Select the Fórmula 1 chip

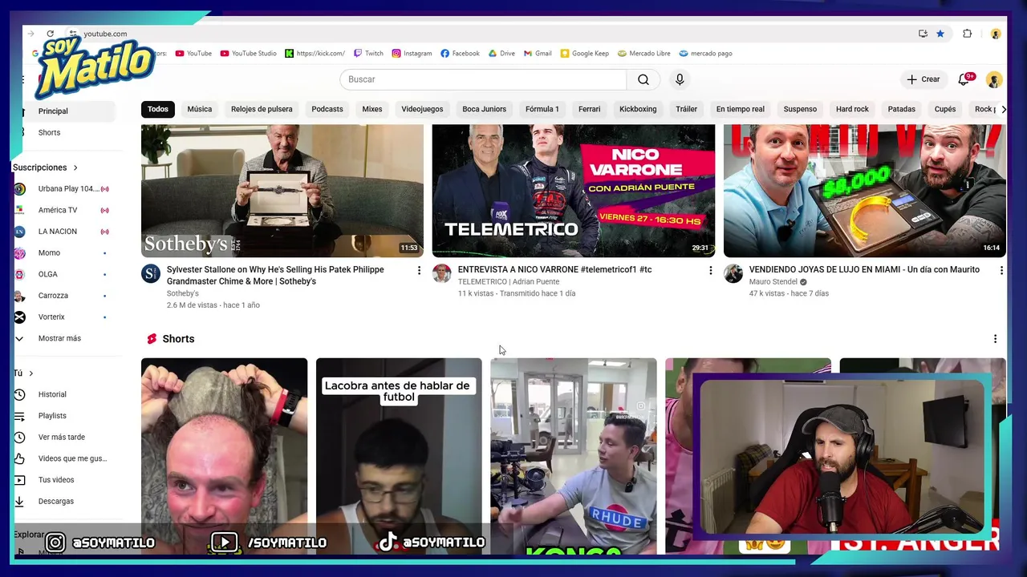pos(542,109)
